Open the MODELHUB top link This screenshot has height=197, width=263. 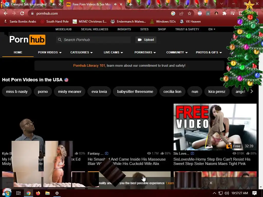pyautogui.click(x=64, y=29)
